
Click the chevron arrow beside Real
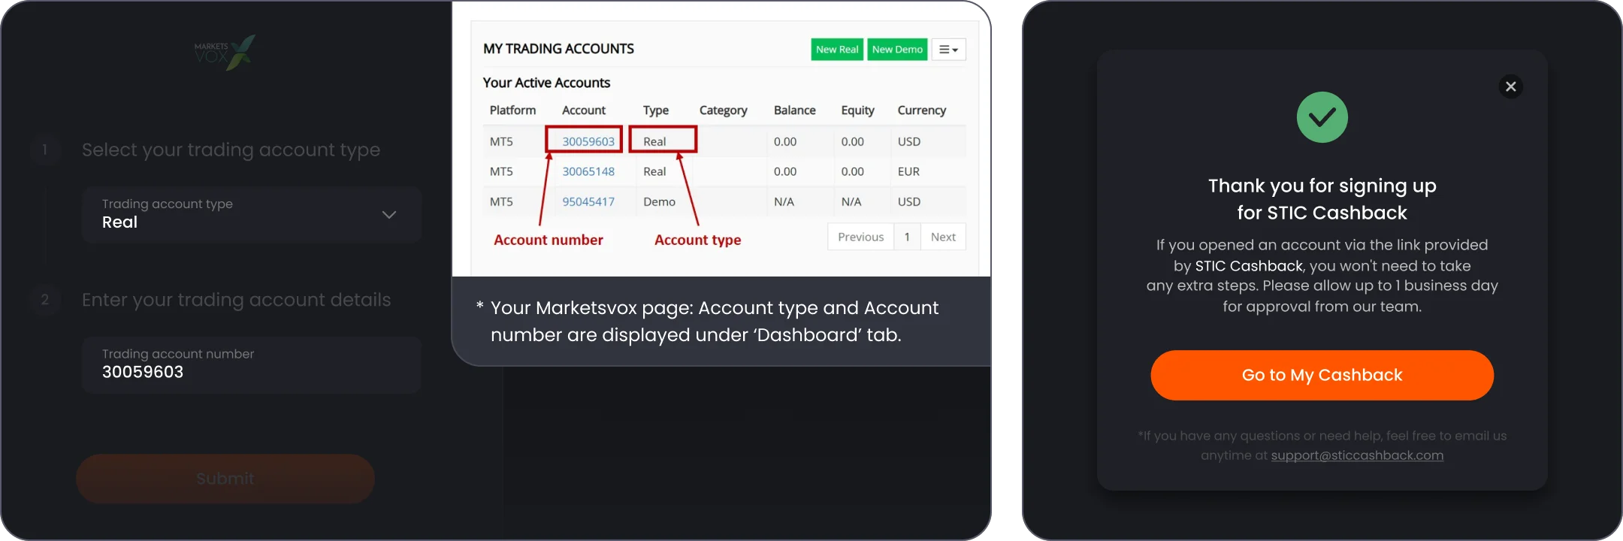pos(388,215)
